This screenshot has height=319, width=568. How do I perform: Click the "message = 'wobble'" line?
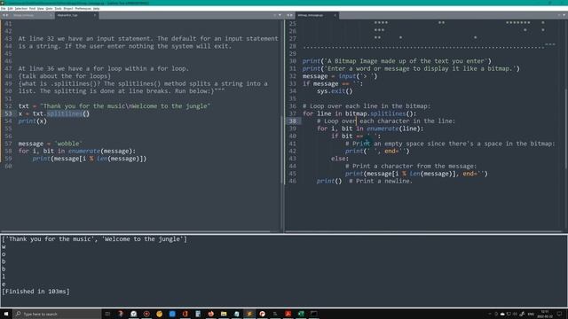[x=51, y=144]
